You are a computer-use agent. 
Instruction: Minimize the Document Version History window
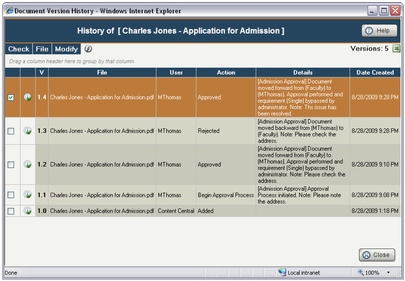point(372,11)
